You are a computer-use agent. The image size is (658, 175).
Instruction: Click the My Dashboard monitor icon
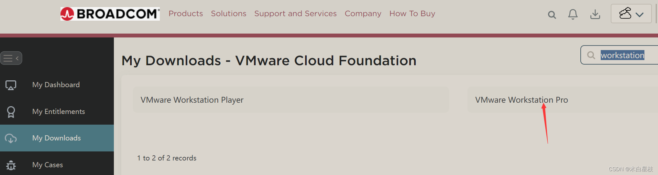coord(11,85)
